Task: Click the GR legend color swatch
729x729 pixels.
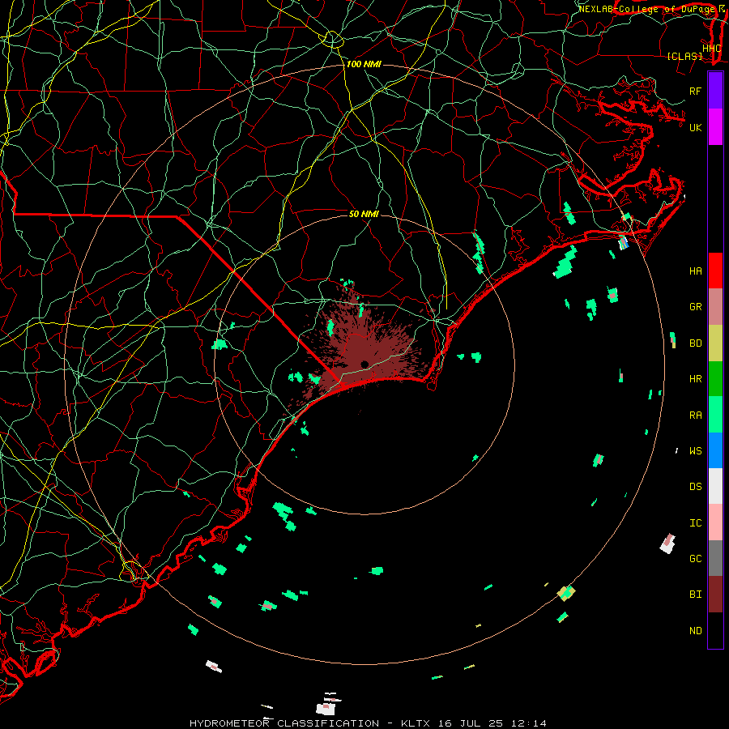Action: click(x=715, y=307)
